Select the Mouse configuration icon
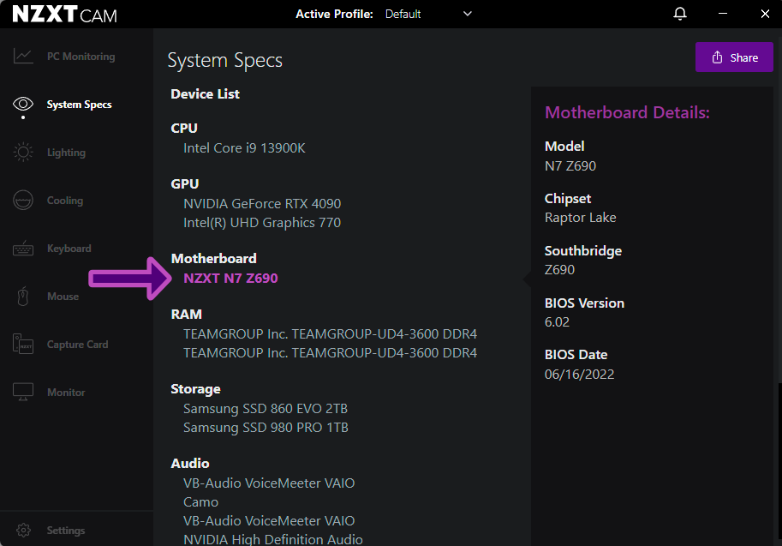 (22, 296)
